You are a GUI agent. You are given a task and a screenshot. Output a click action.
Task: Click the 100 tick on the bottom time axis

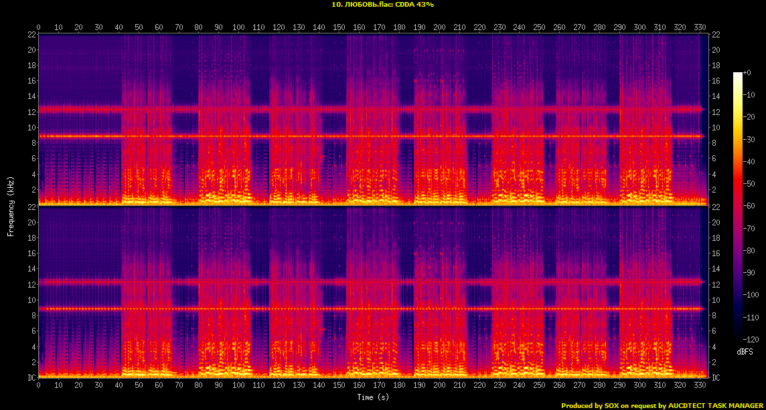point(239,385)
